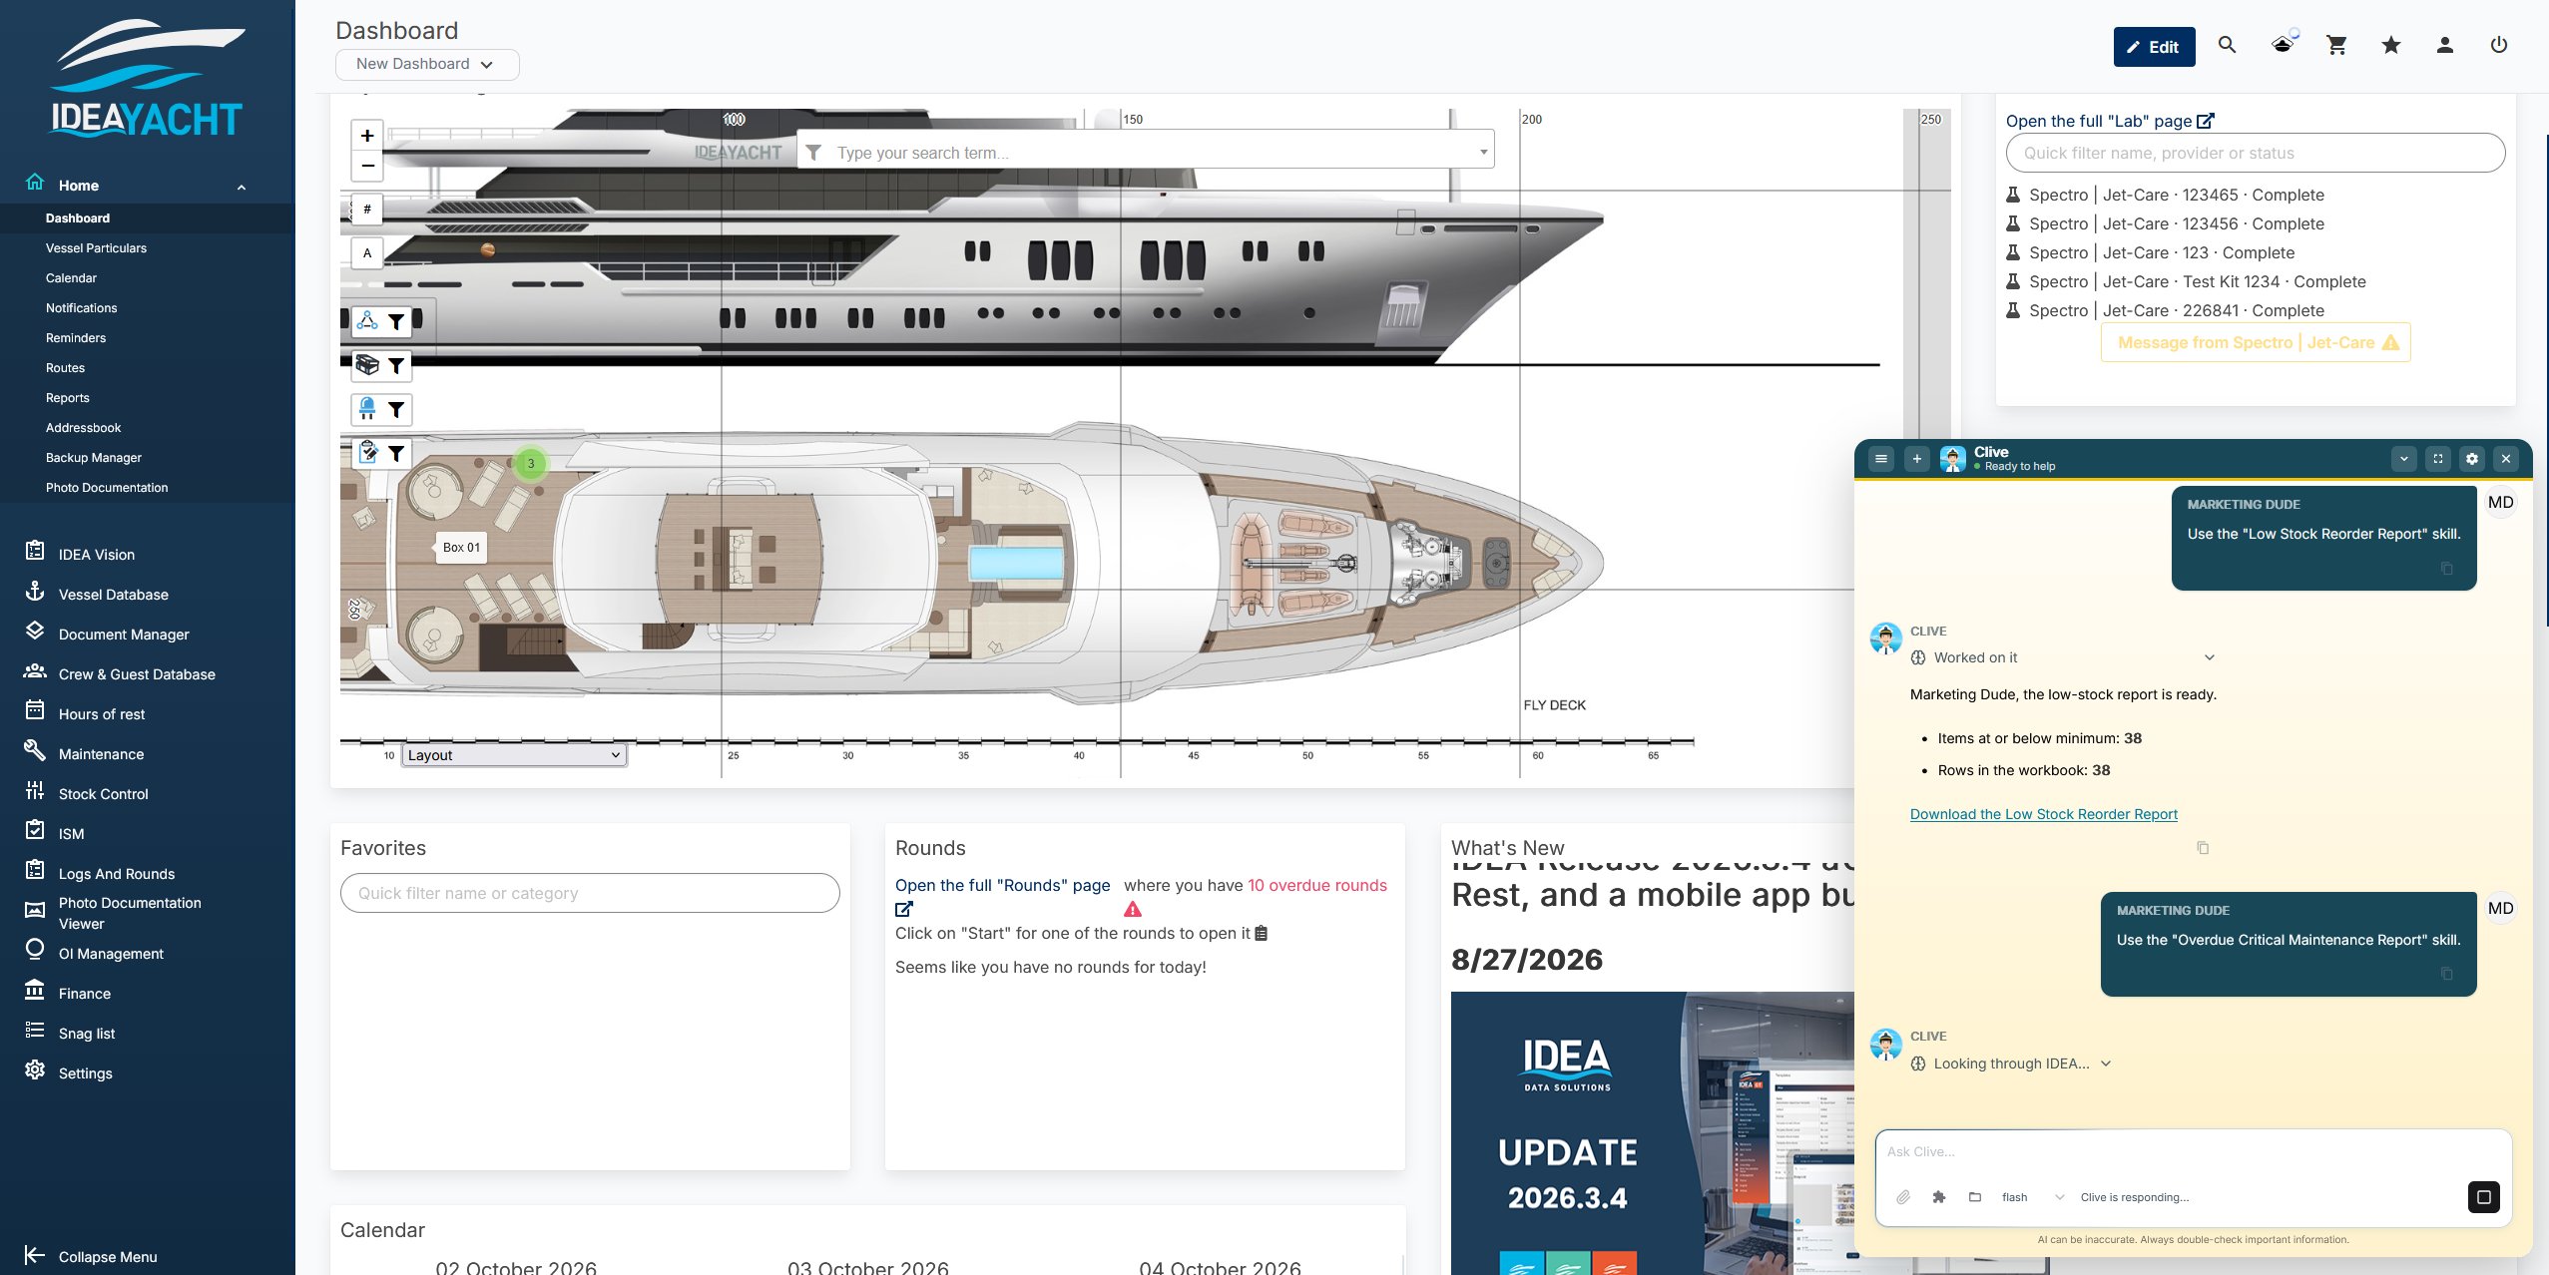This screenshot has width=2549, height=1275.
Task: Open filter beside LED sensor icon
Action: pos(396,409)
